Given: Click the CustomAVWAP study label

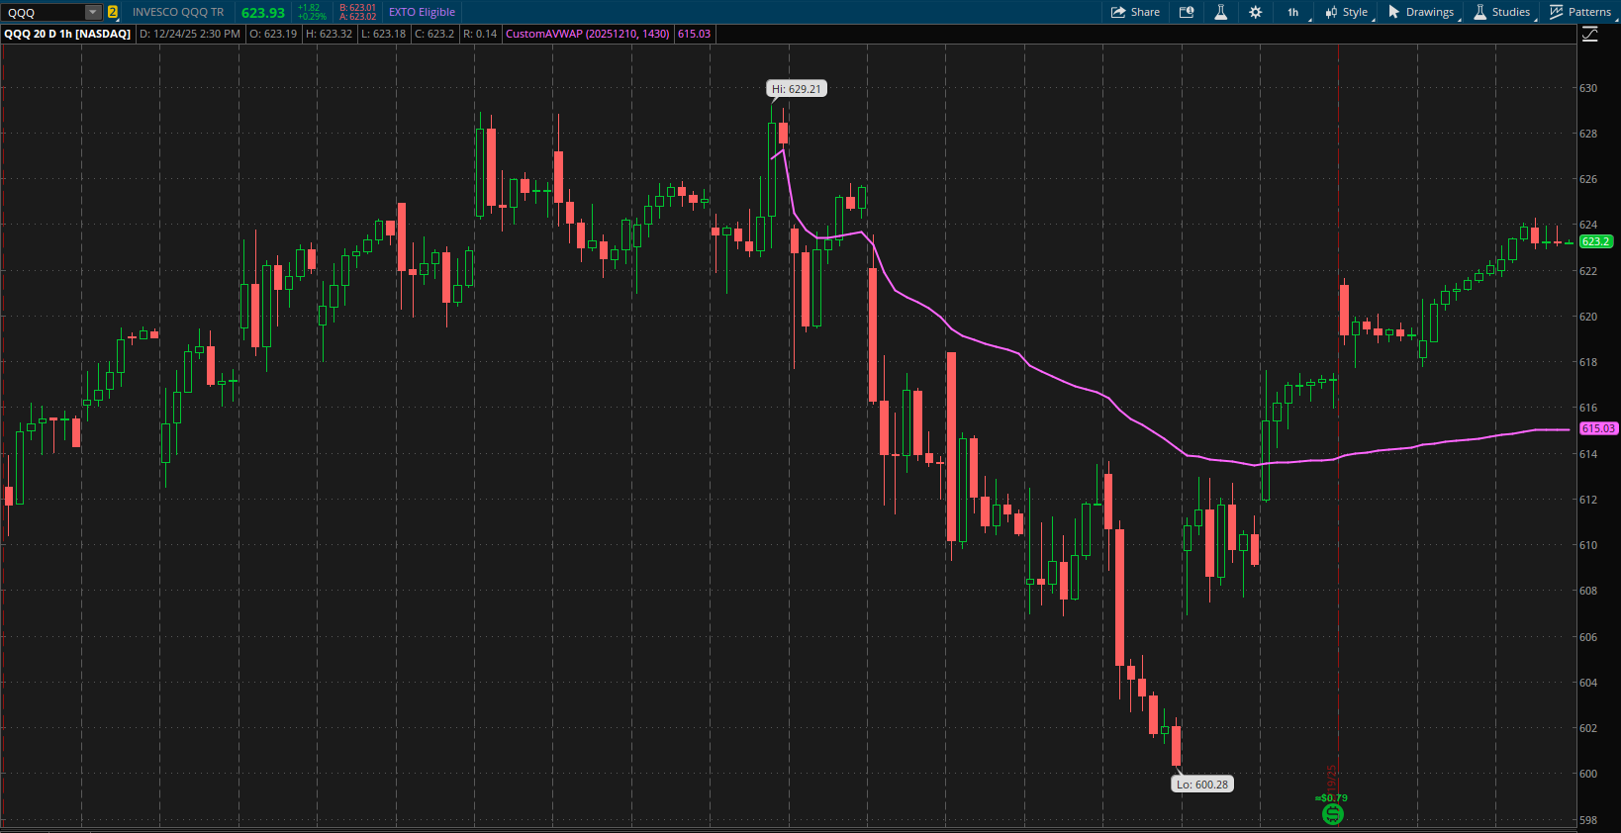Looking at the screenshot, I should 587,34.
